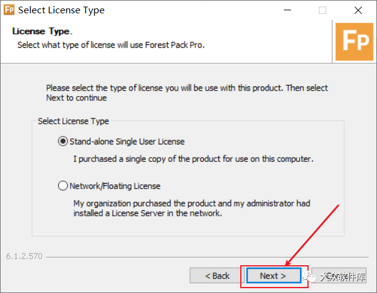
Task: Minimize the Select License Type window
Action: (287, 10)
